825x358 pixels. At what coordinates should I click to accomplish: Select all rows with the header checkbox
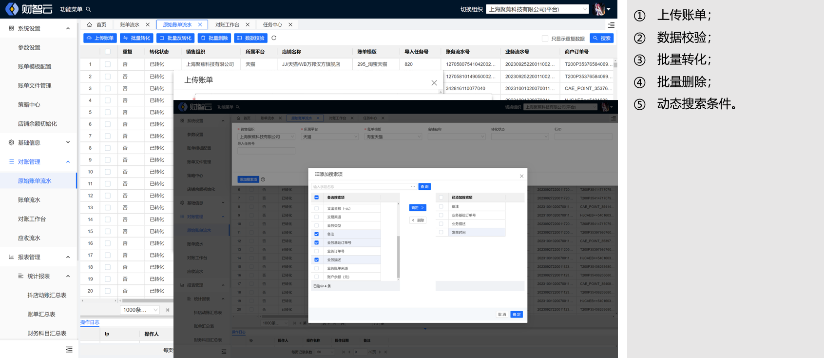[x=108, y=52]
